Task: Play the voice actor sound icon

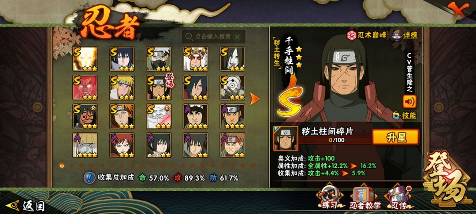Action: coord(409,102)
